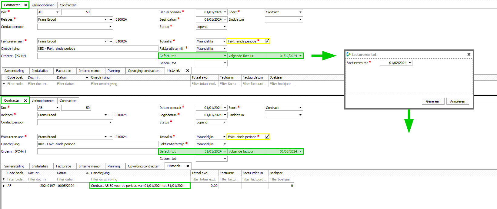Viewport: 497px width, 209px height.
Task: Select the row indicator arrow of row AF
Action: (4, 186)
